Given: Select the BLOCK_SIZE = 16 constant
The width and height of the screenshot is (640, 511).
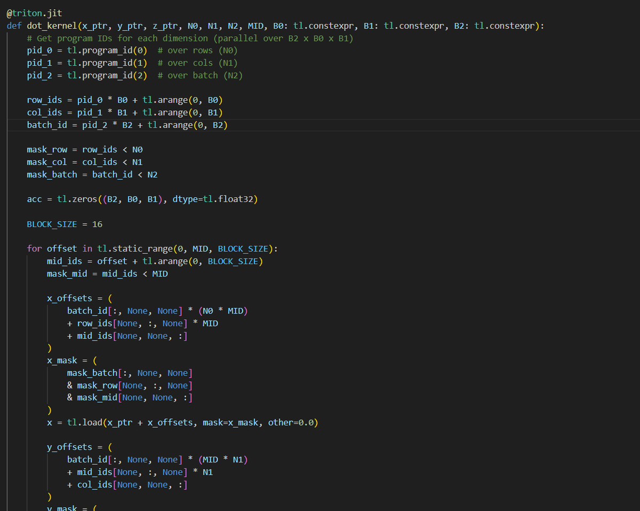Looking at the screenshot, I should 64,224.
